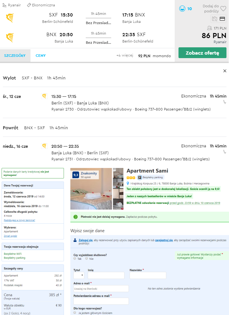229x315 pixels.
Task: Select Nie for business travel
Action: click(87, 258)
